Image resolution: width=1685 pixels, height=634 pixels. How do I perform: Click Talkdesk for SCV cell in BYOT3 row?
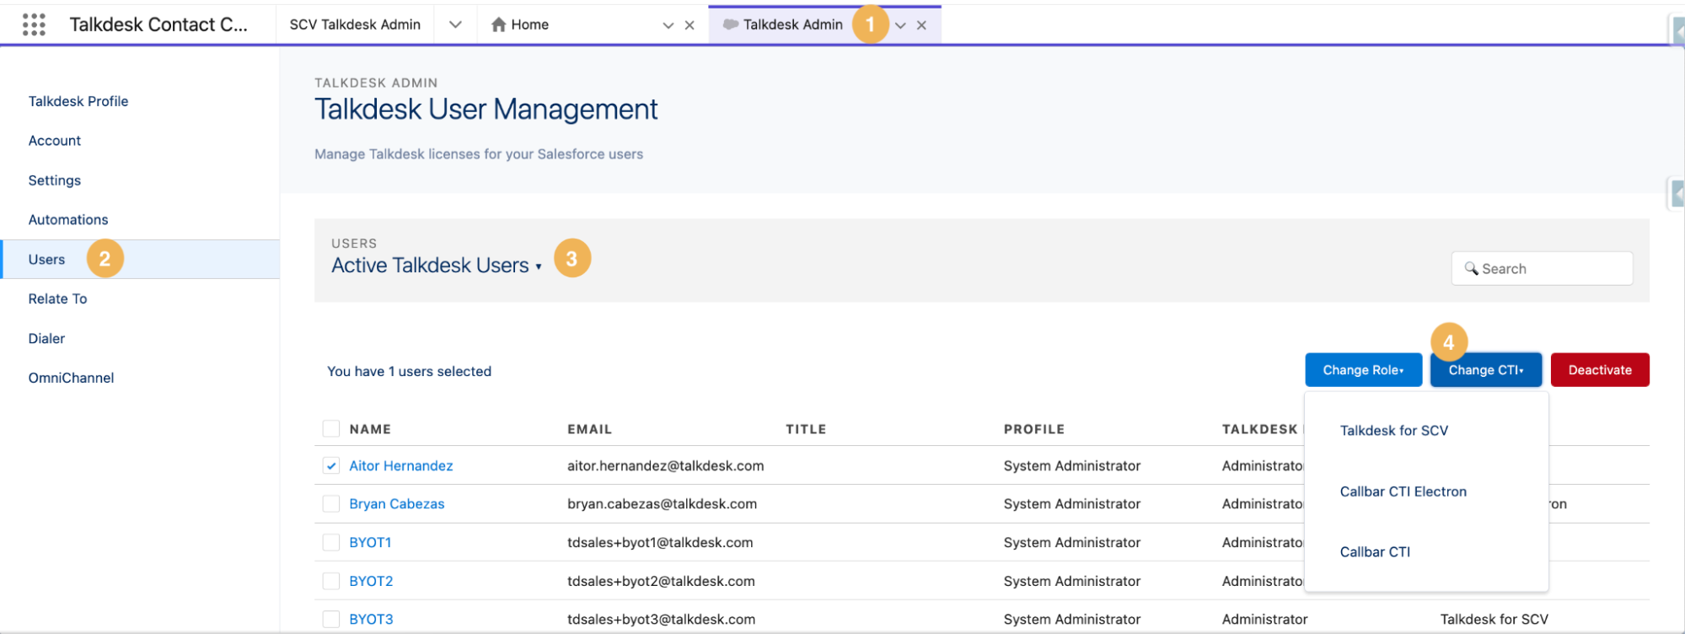click(1494, 619)
